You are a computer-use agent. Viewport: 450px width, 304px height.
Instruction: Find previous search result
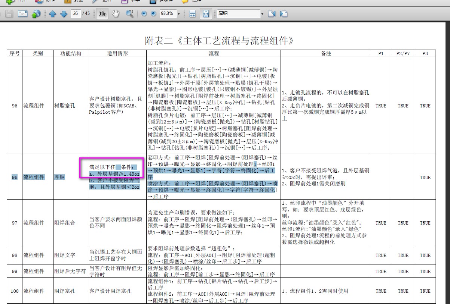coord(272,14)
